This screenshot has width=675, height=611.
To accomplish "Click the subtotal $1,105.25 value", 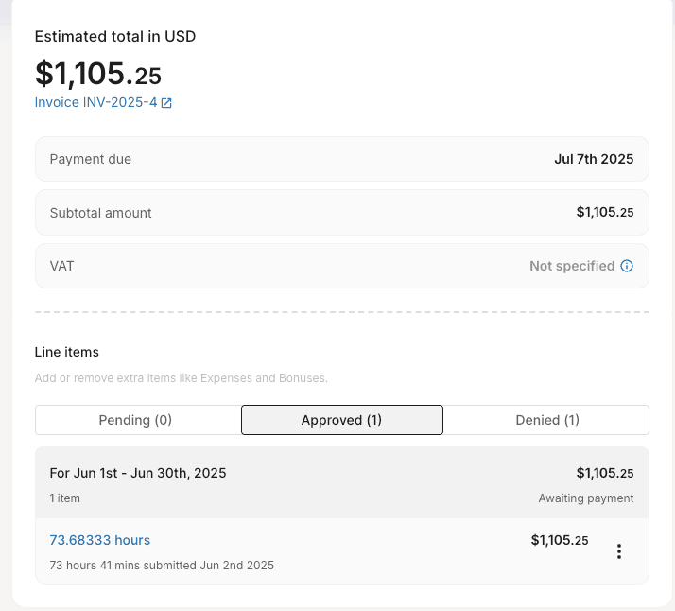I will [x=605, y=212].
